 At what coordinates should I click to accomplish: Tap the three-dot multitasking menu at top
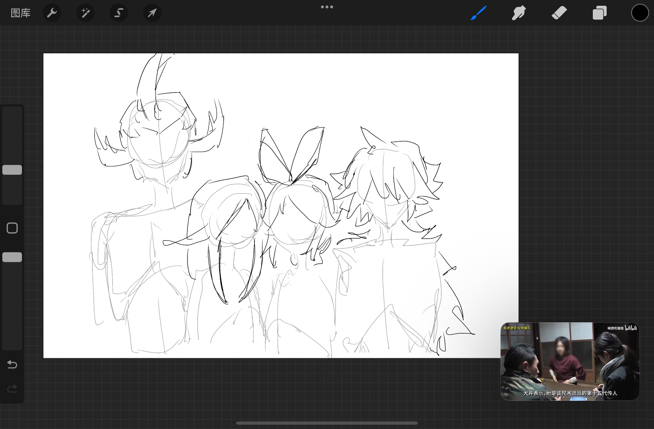click(x=327, y=7)
